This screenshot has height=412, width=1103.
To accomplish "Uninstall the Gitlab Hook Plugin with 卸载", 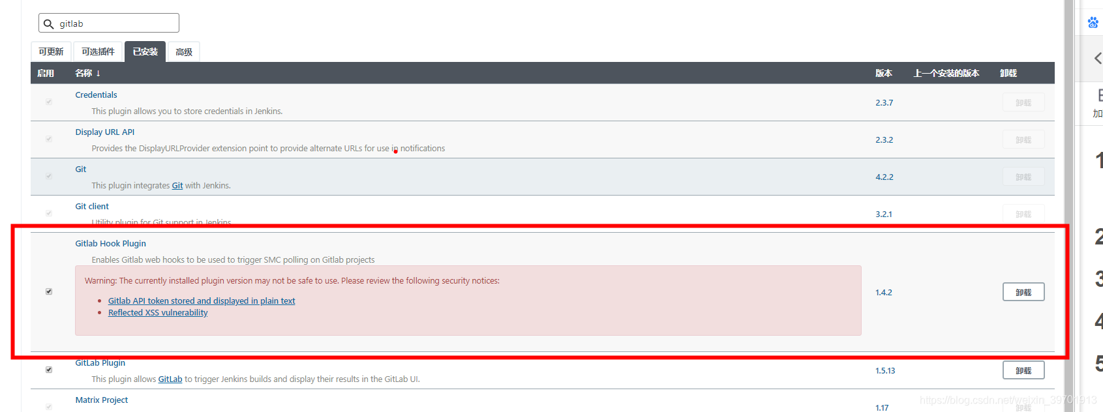I will pyautogui.click(x=1023, y=292).
